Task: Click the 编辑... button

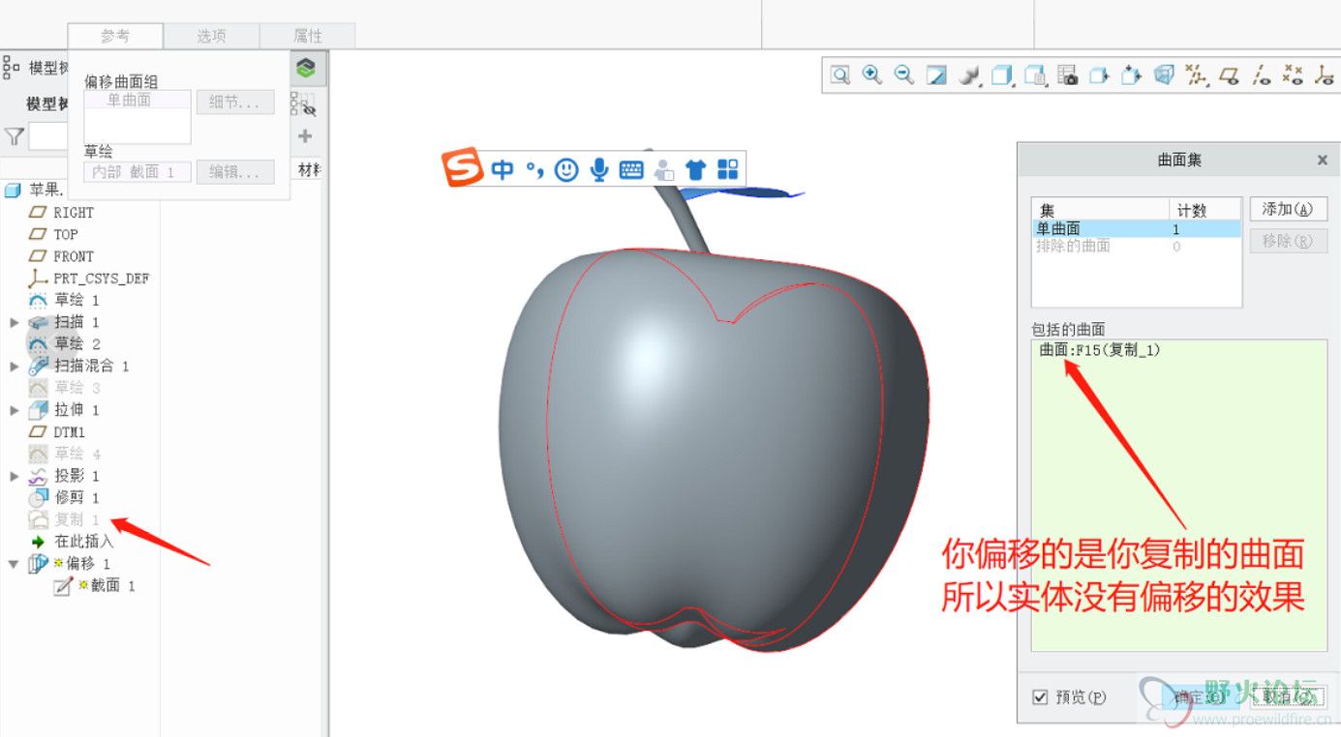Action: tap(235, 171)
